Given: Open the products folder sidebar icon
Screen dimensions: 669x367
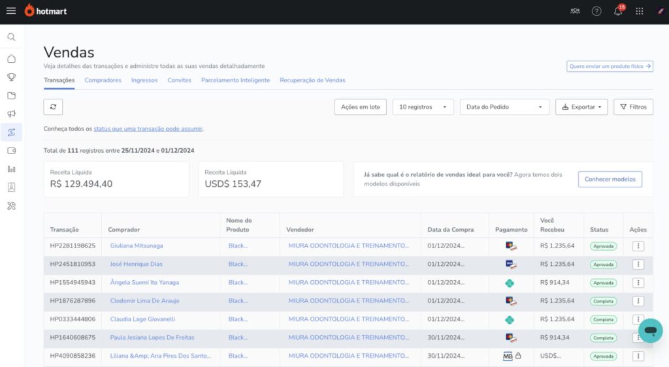Looking at the screenshot, I should [12, 95].
